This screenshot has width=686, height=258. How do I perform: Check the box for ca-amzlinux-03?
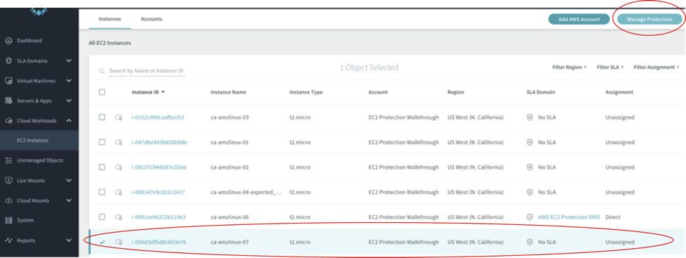pyautogui.click(x=102, y=117)
